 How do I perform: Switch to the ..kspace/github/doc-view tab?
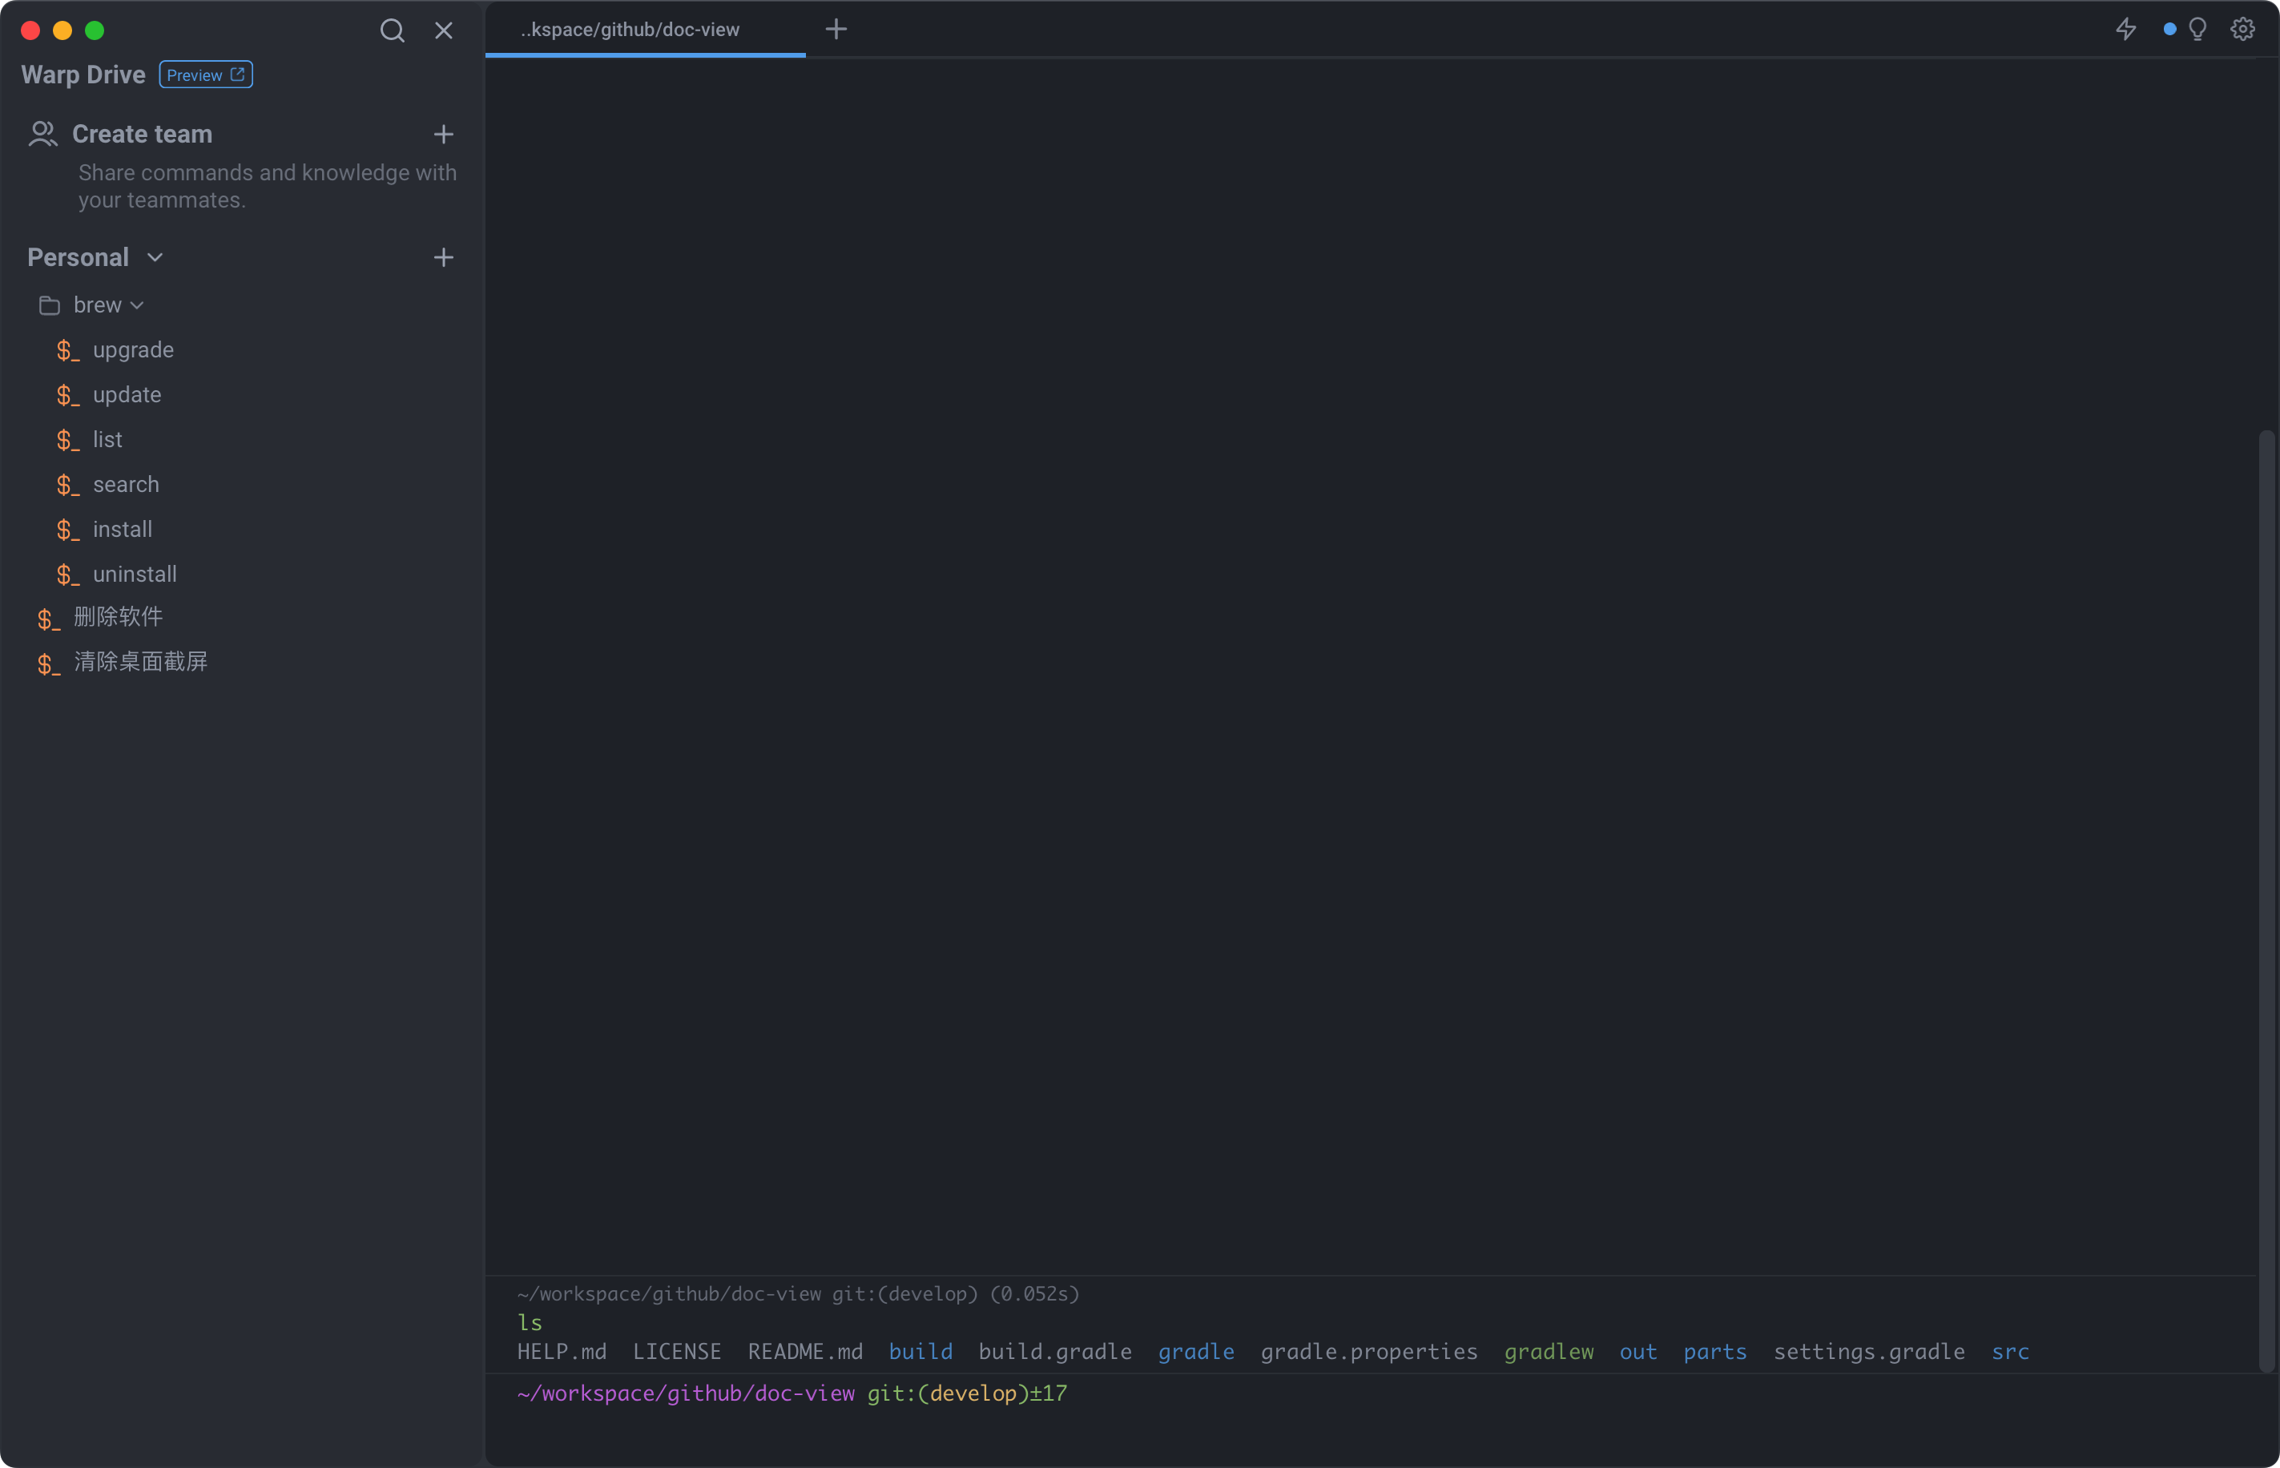tap(645, 30)
